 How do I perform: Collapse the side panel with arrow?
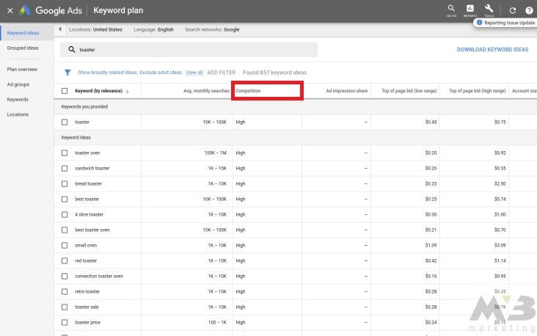click(60, 29)
